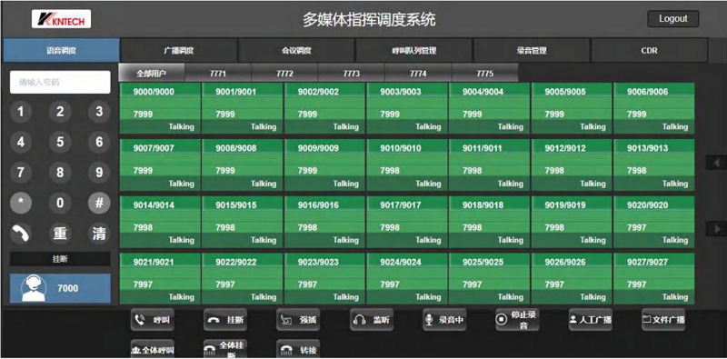727x359 pixels.
Task: Click keypad digit 3
Action: (x=99, y=112)
